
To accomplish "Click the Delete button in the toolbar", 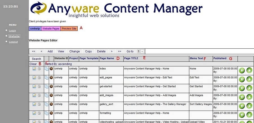I will (101, 52).
